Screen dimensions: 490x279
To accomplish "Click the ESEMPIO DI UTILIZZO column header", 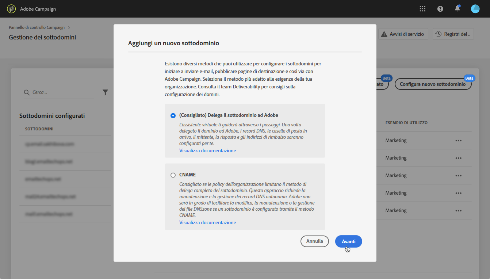I will point(406,123).
